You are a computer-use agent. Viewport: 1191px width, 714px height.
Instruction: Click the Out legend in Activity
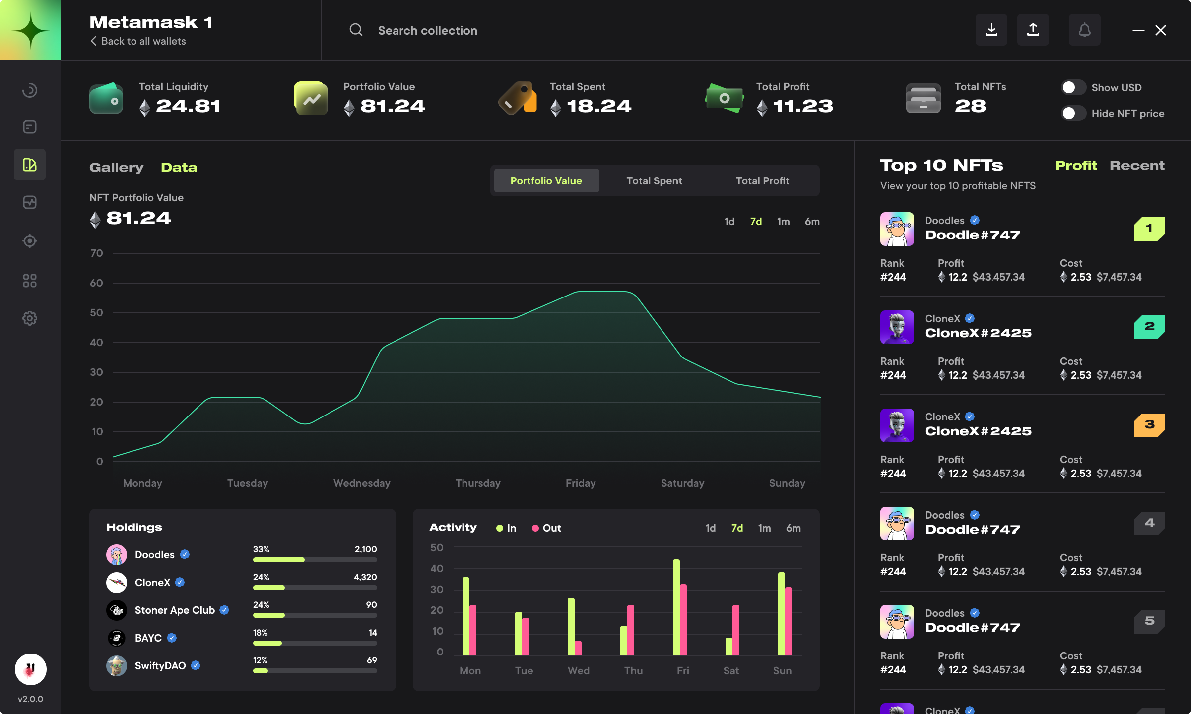[546, 528]
